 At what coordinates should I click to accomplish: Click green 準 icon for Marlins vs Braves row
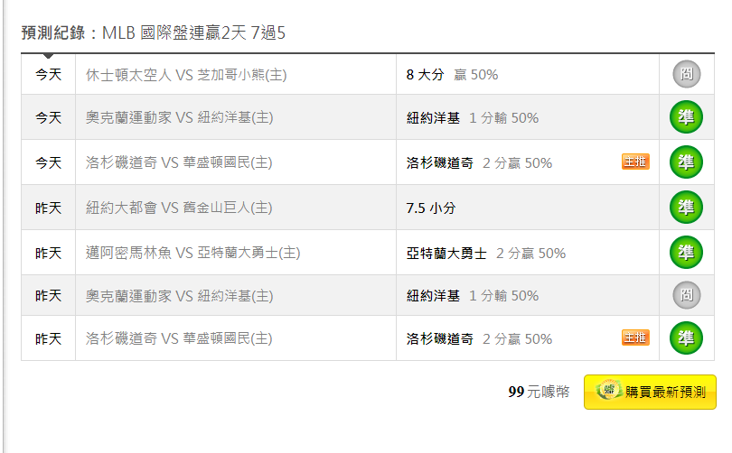click(x=686, y=253)
